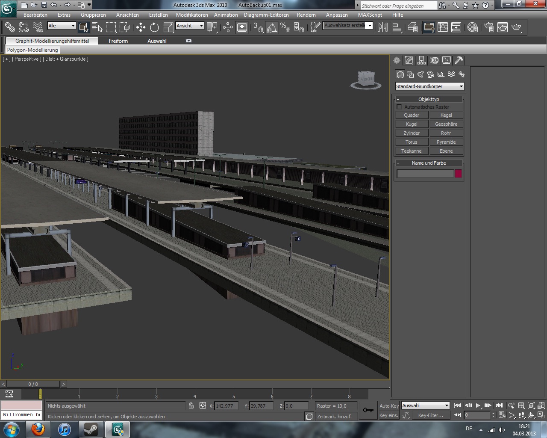Image resolution: width=547 pixels, height=438 pixels.
Task: Click the red object color swatch
Action: [x=458, y=174]
